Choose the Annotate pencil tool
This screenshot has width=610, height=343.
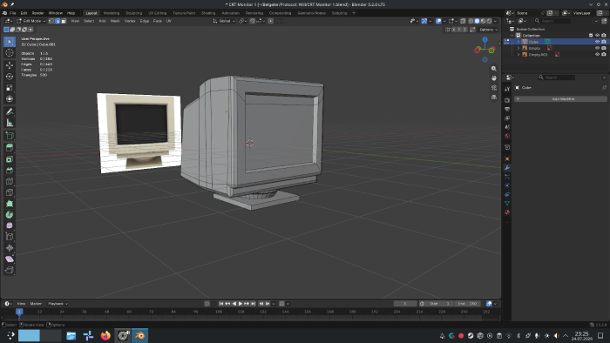pyautogui.click(x=10, y=112)
